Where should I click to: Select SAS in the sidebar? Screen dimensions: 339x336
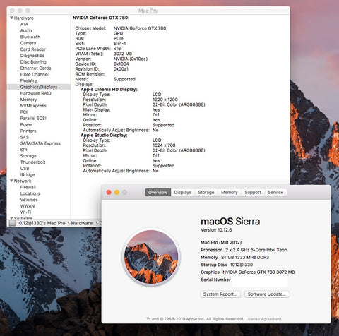pos(25,137)
